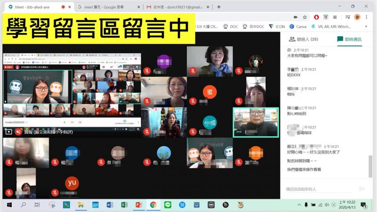Click mute icon on 謝 orange avatar tile
The width and height of the screenshot is (377, 212).
point(239,162)
